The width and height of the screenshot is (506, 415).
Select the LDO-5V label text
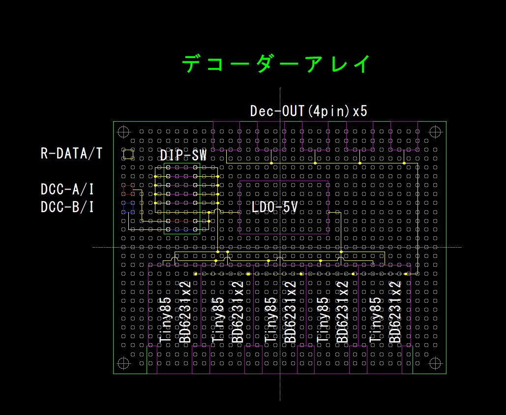tap(274, 207)
